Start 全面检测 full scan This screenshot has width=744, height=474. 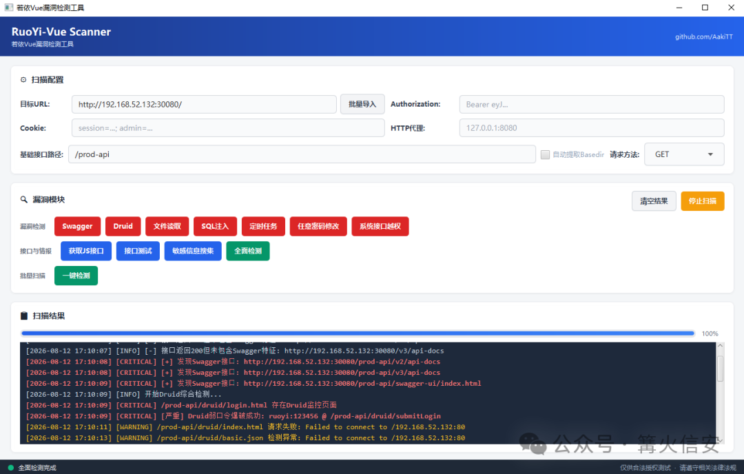click(248, 251)
